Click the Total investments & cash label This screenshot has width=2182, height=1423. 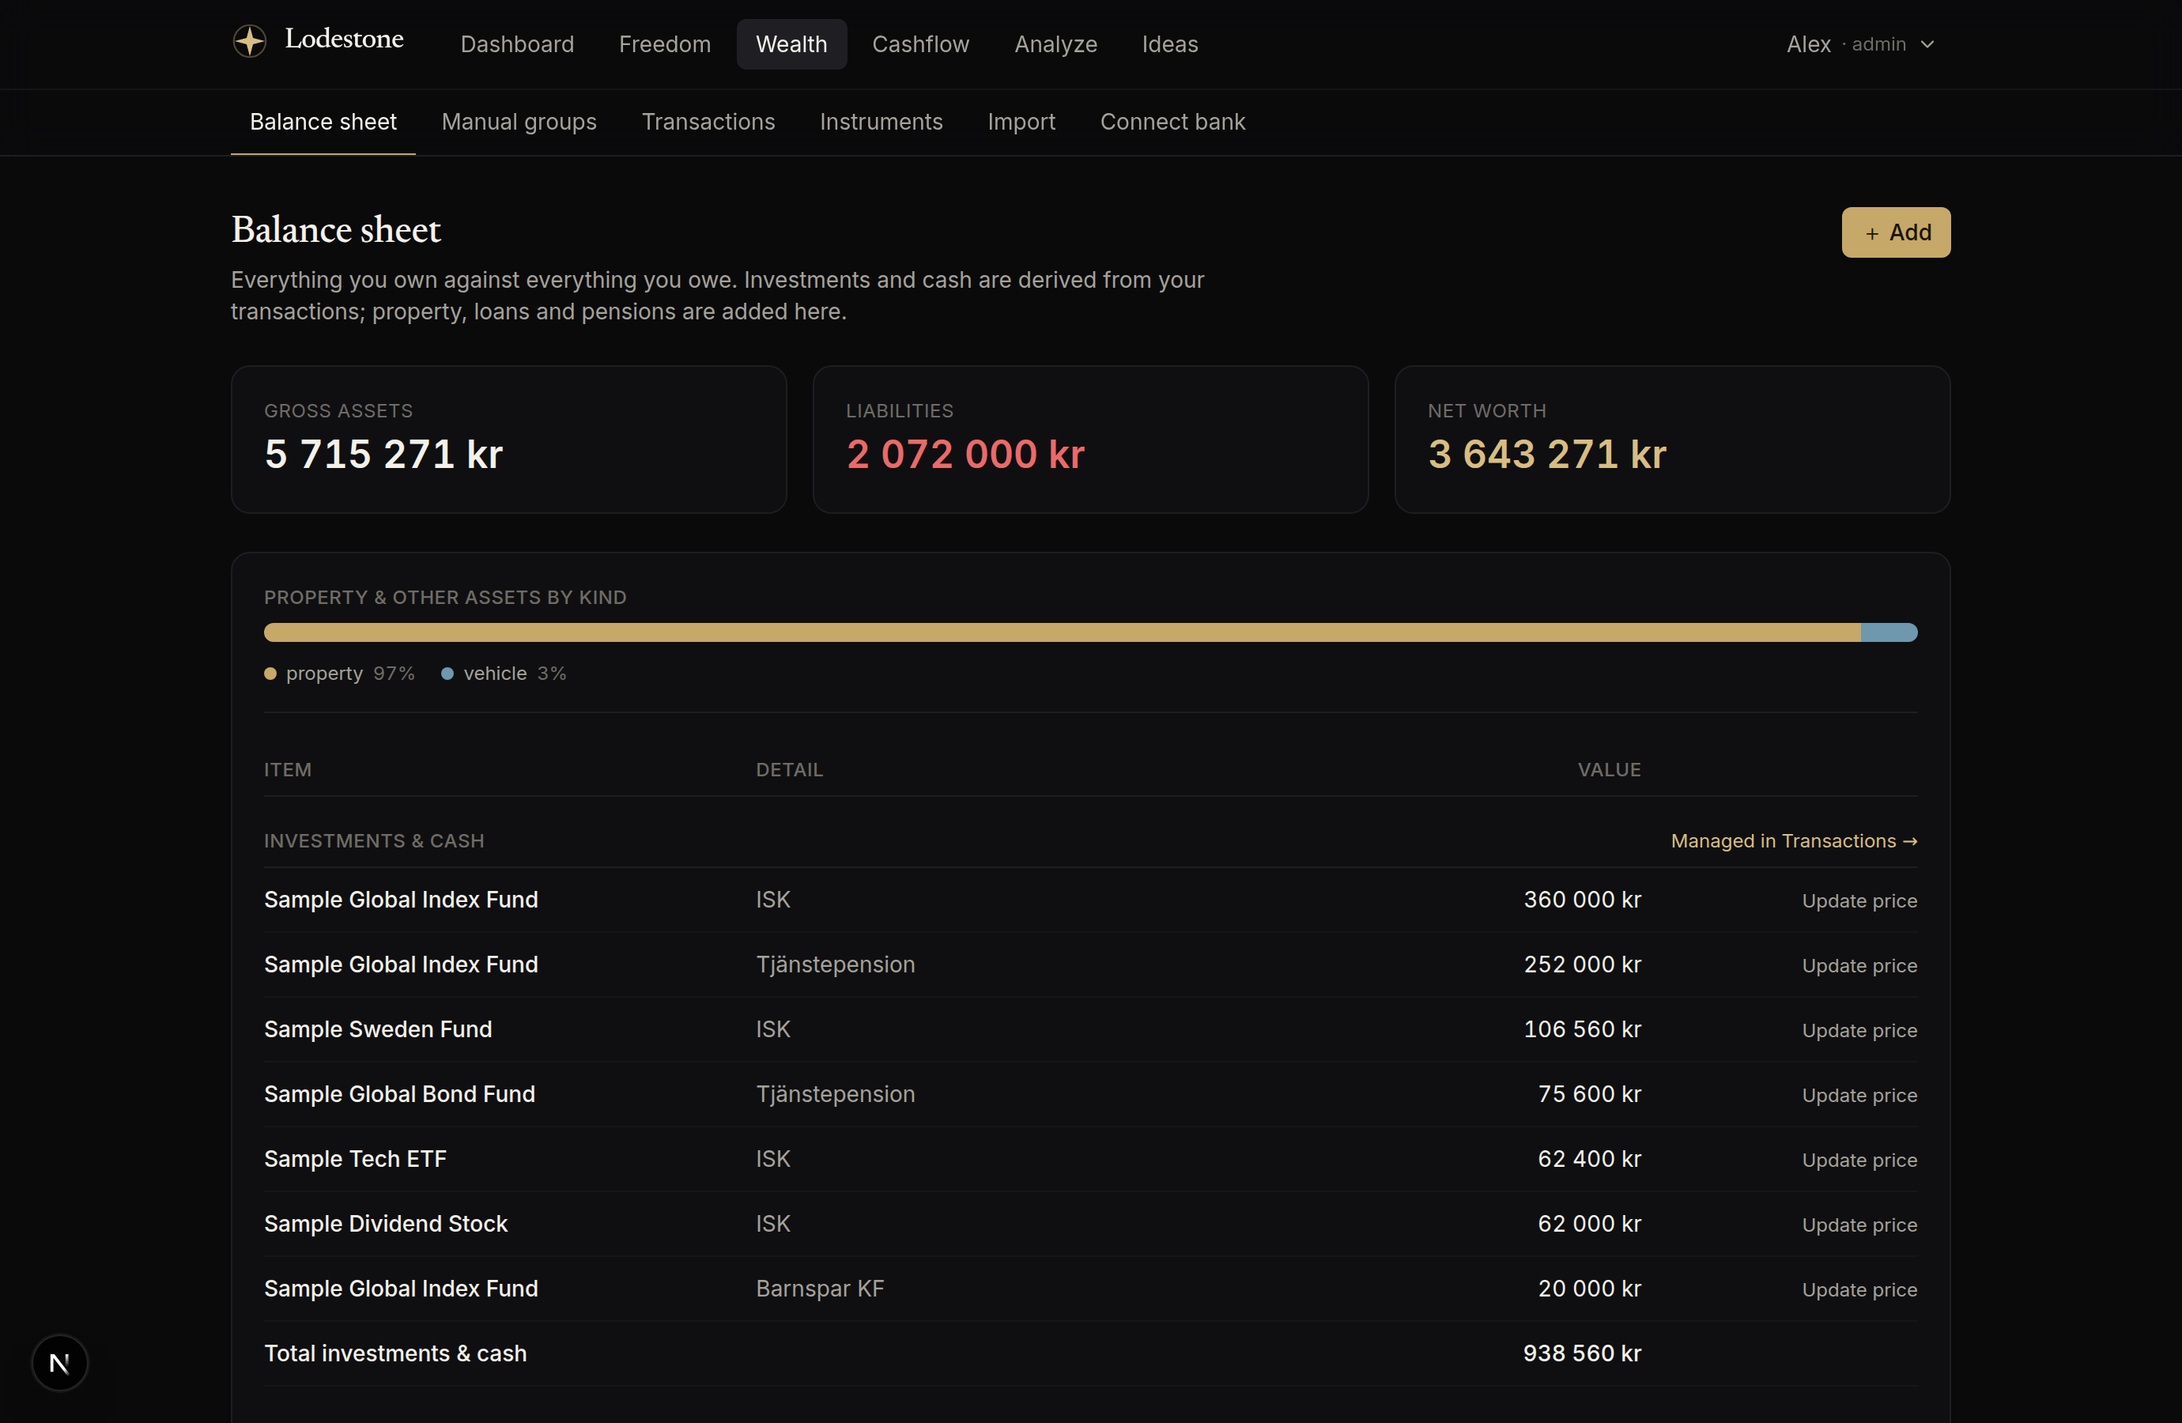pyautogui.click(x=395, y=1353)
